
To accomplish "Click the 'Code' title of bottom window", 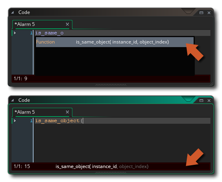I will tap(24, 100).
